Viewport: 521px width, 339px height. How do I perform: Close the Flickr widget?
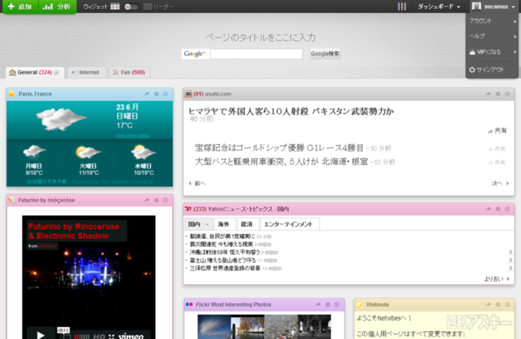point(337,305)
